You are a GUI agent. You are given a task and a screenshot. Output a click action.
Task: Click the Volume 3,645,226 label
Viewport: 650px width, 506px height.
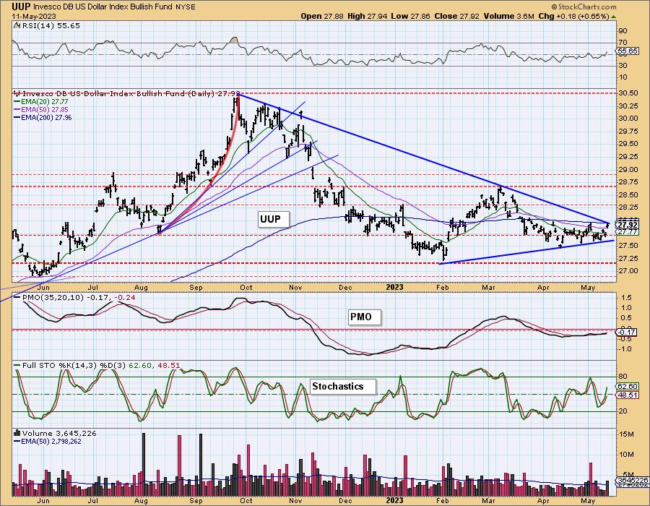coord(59,433)
